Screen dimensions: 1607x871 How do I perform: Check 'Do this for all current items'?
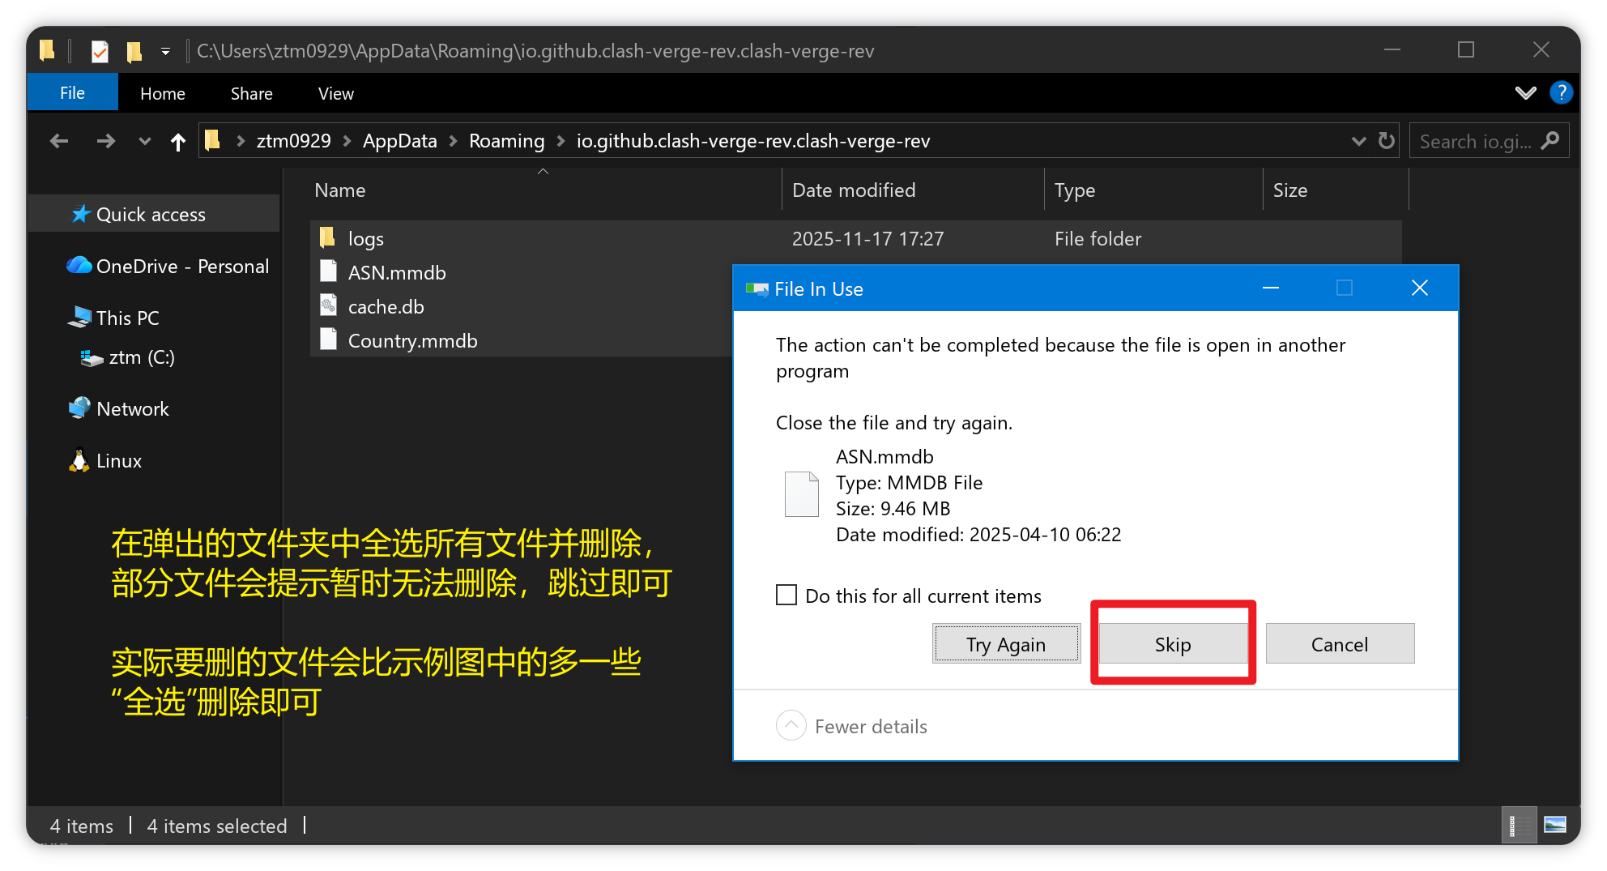pyautogui.click(x=786, y=596)
